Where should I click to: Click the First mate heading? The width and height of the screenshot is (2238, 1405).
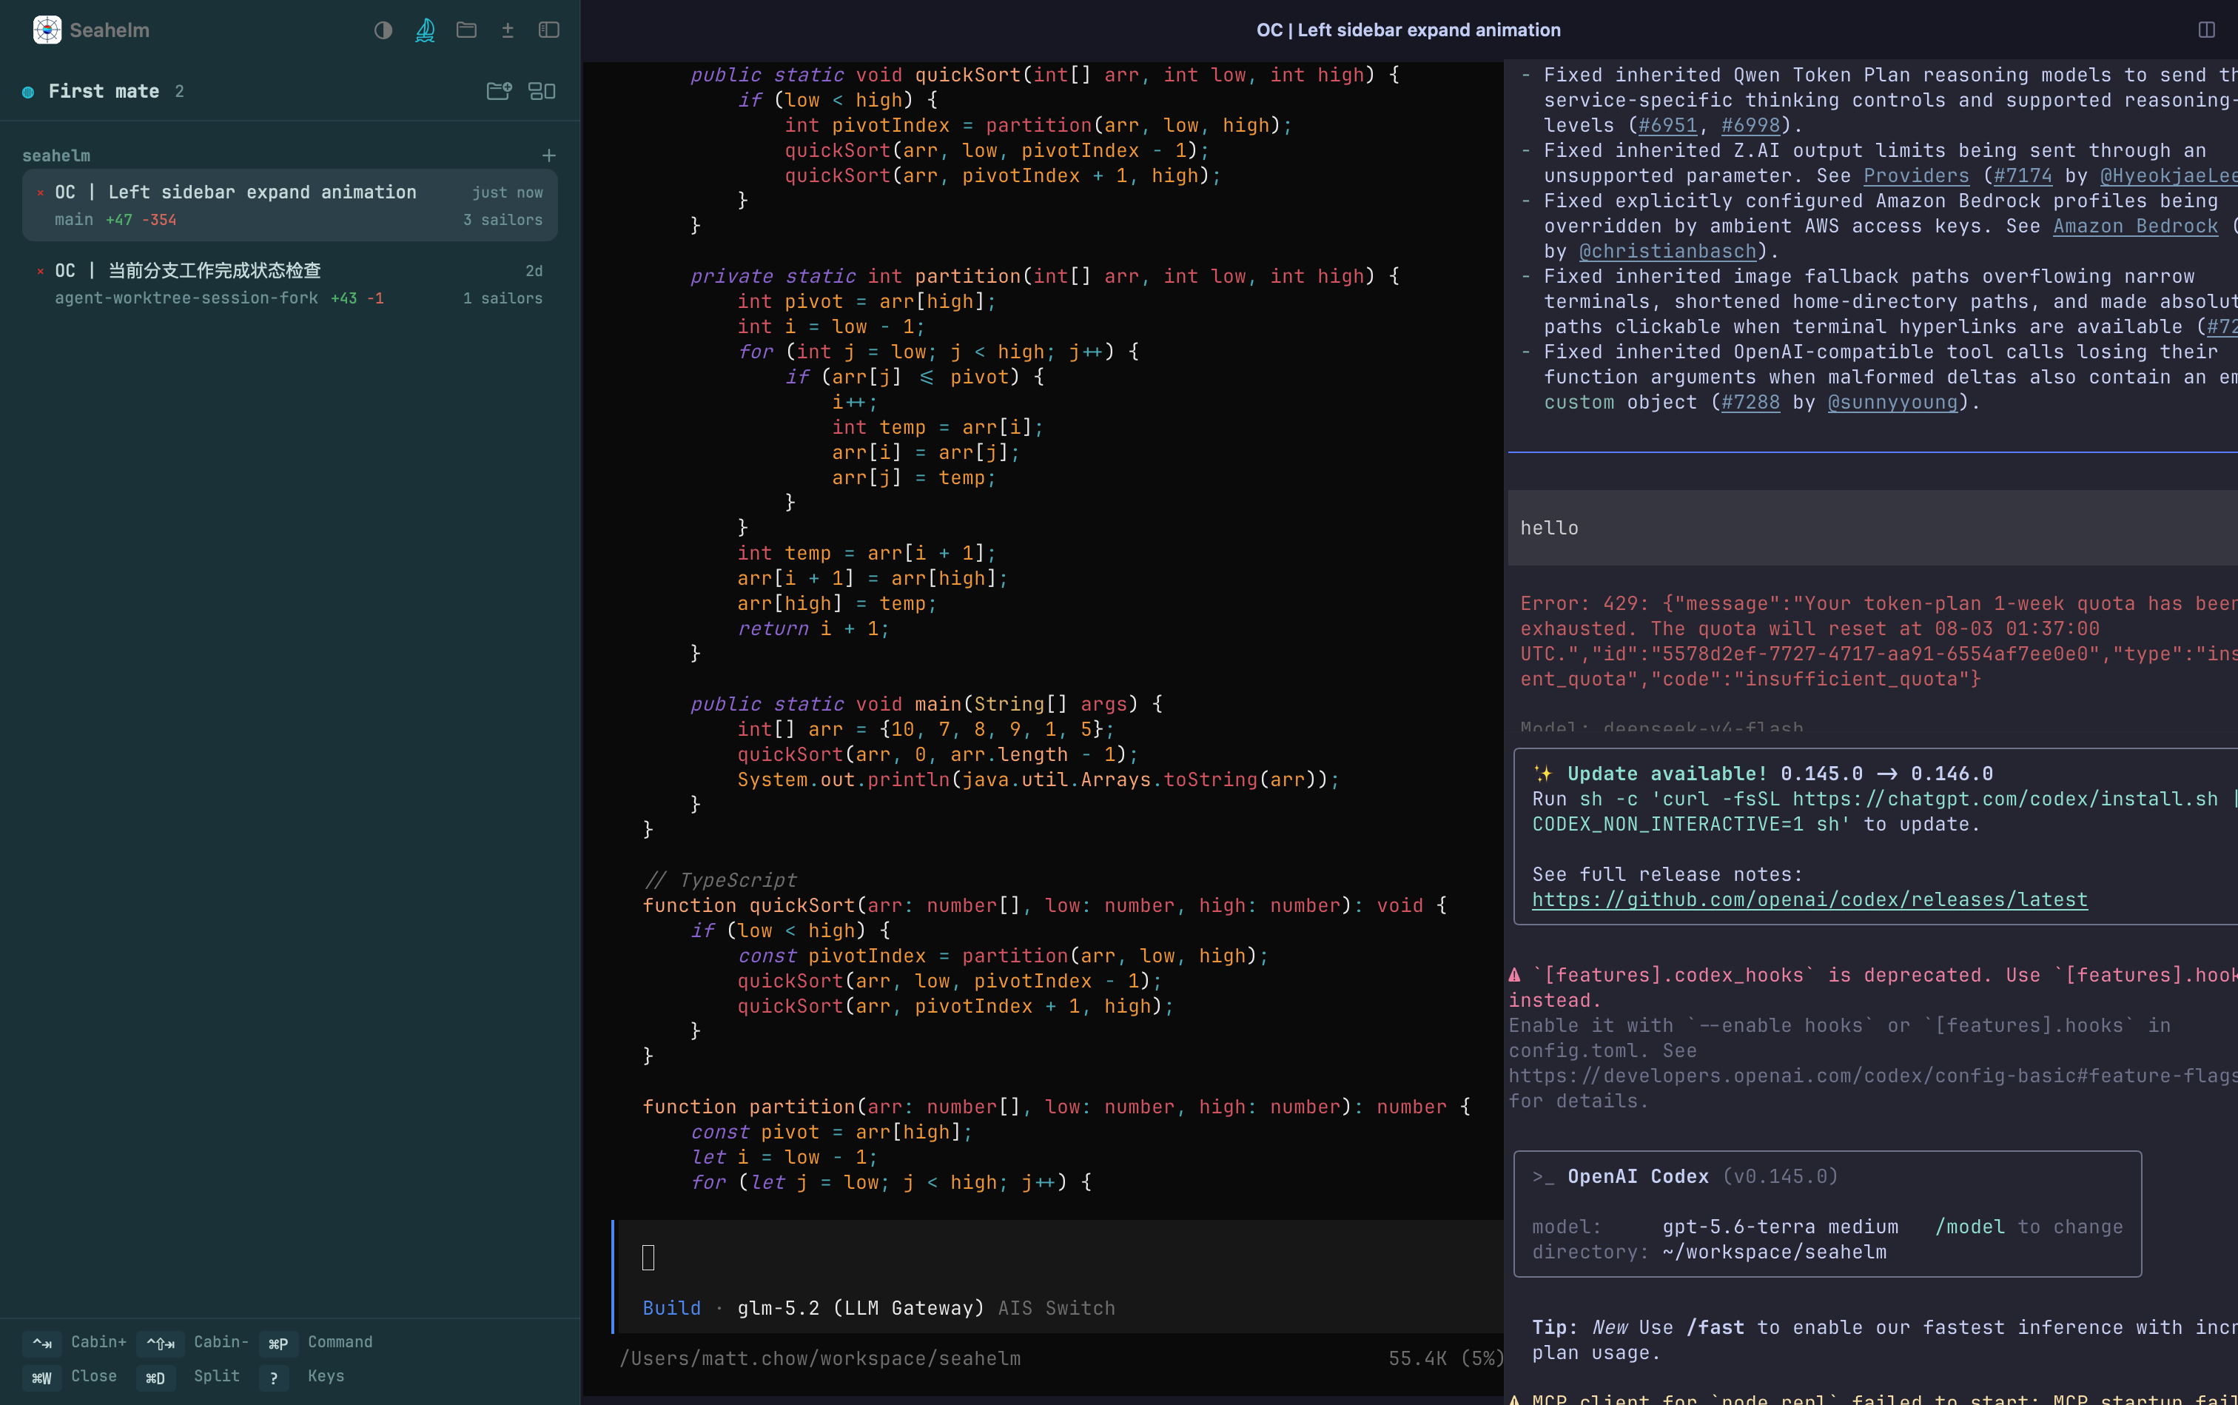(104, 91)
